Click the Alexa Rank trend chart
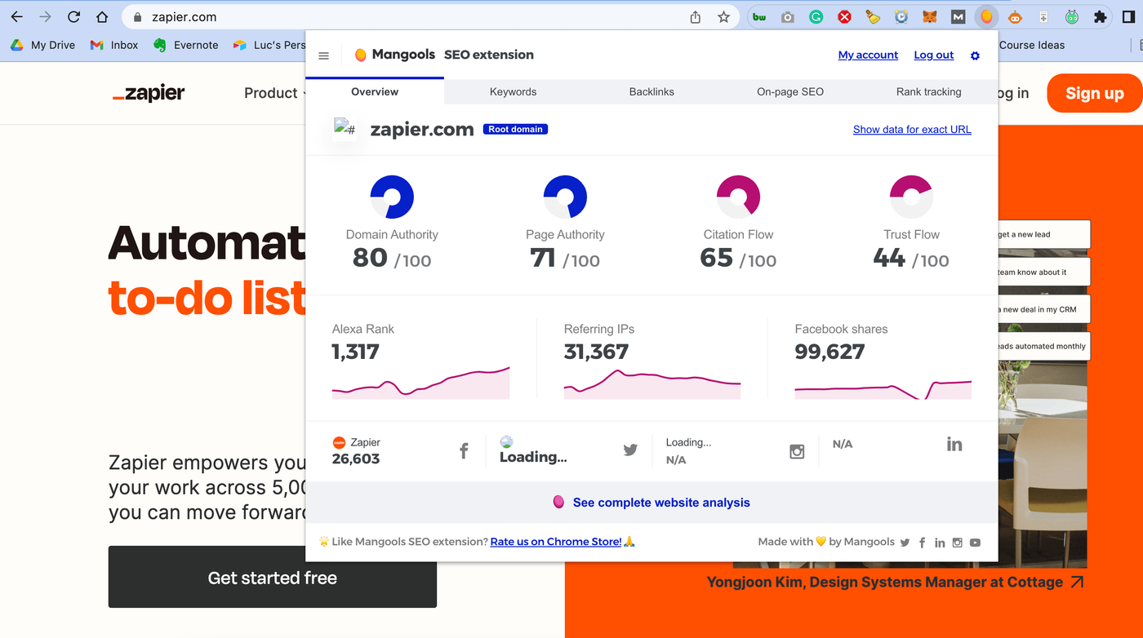The width and height of the screenshot is (1143, 638). [x=420, y=383]
